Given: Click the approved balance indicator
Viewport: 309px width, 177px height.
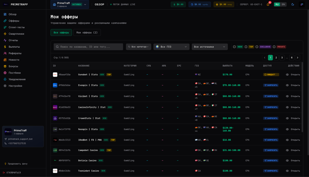Looking at the screenshot, I should (x=200, y=4).
